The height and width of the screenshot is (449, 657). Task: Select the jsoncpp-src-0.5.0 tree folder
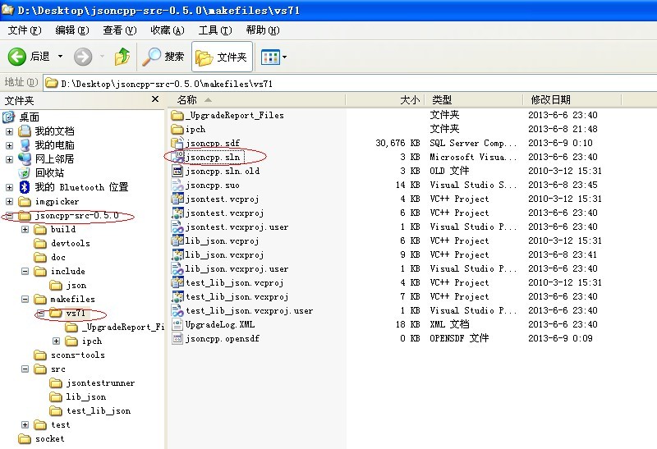[x=69, y=216]
